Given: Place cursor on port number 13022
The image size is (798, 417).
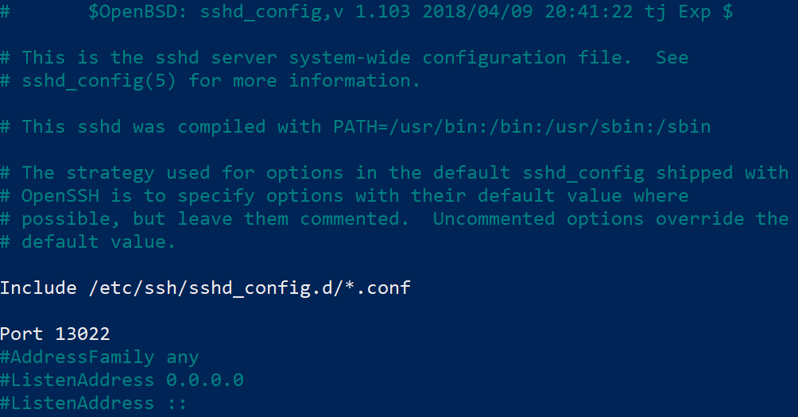Looking at the screenshot, I should pyautogui.click(x=83, y=334).
